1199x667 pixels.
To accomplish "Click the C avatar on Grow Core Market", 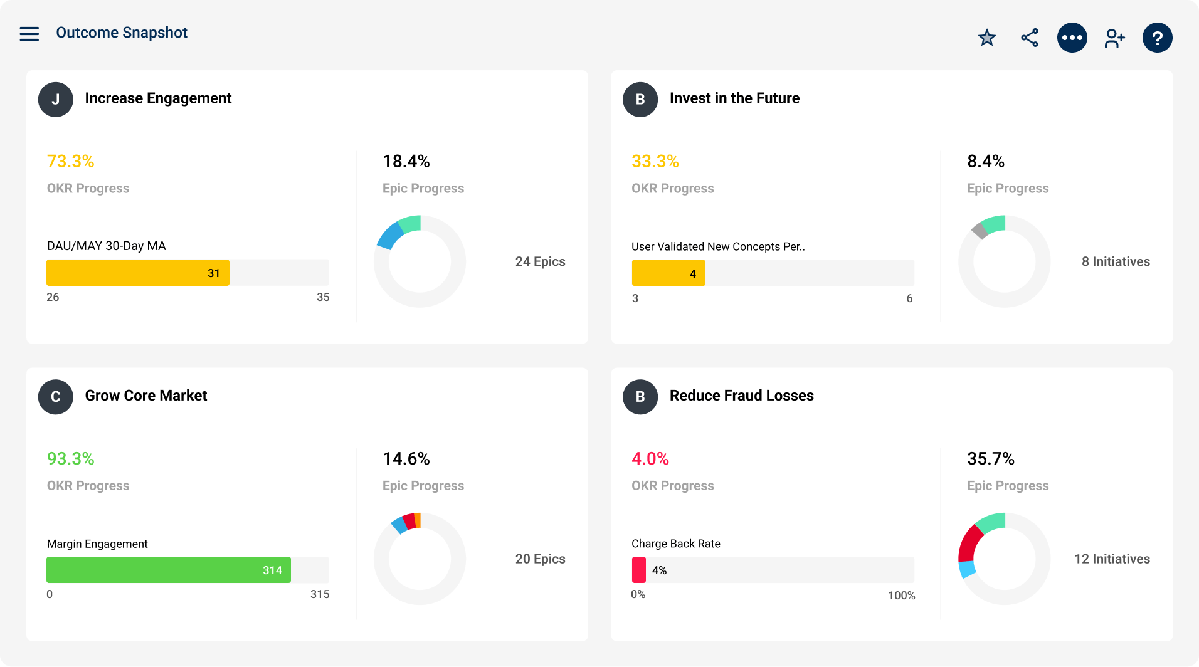I will (x=55, y=396).
